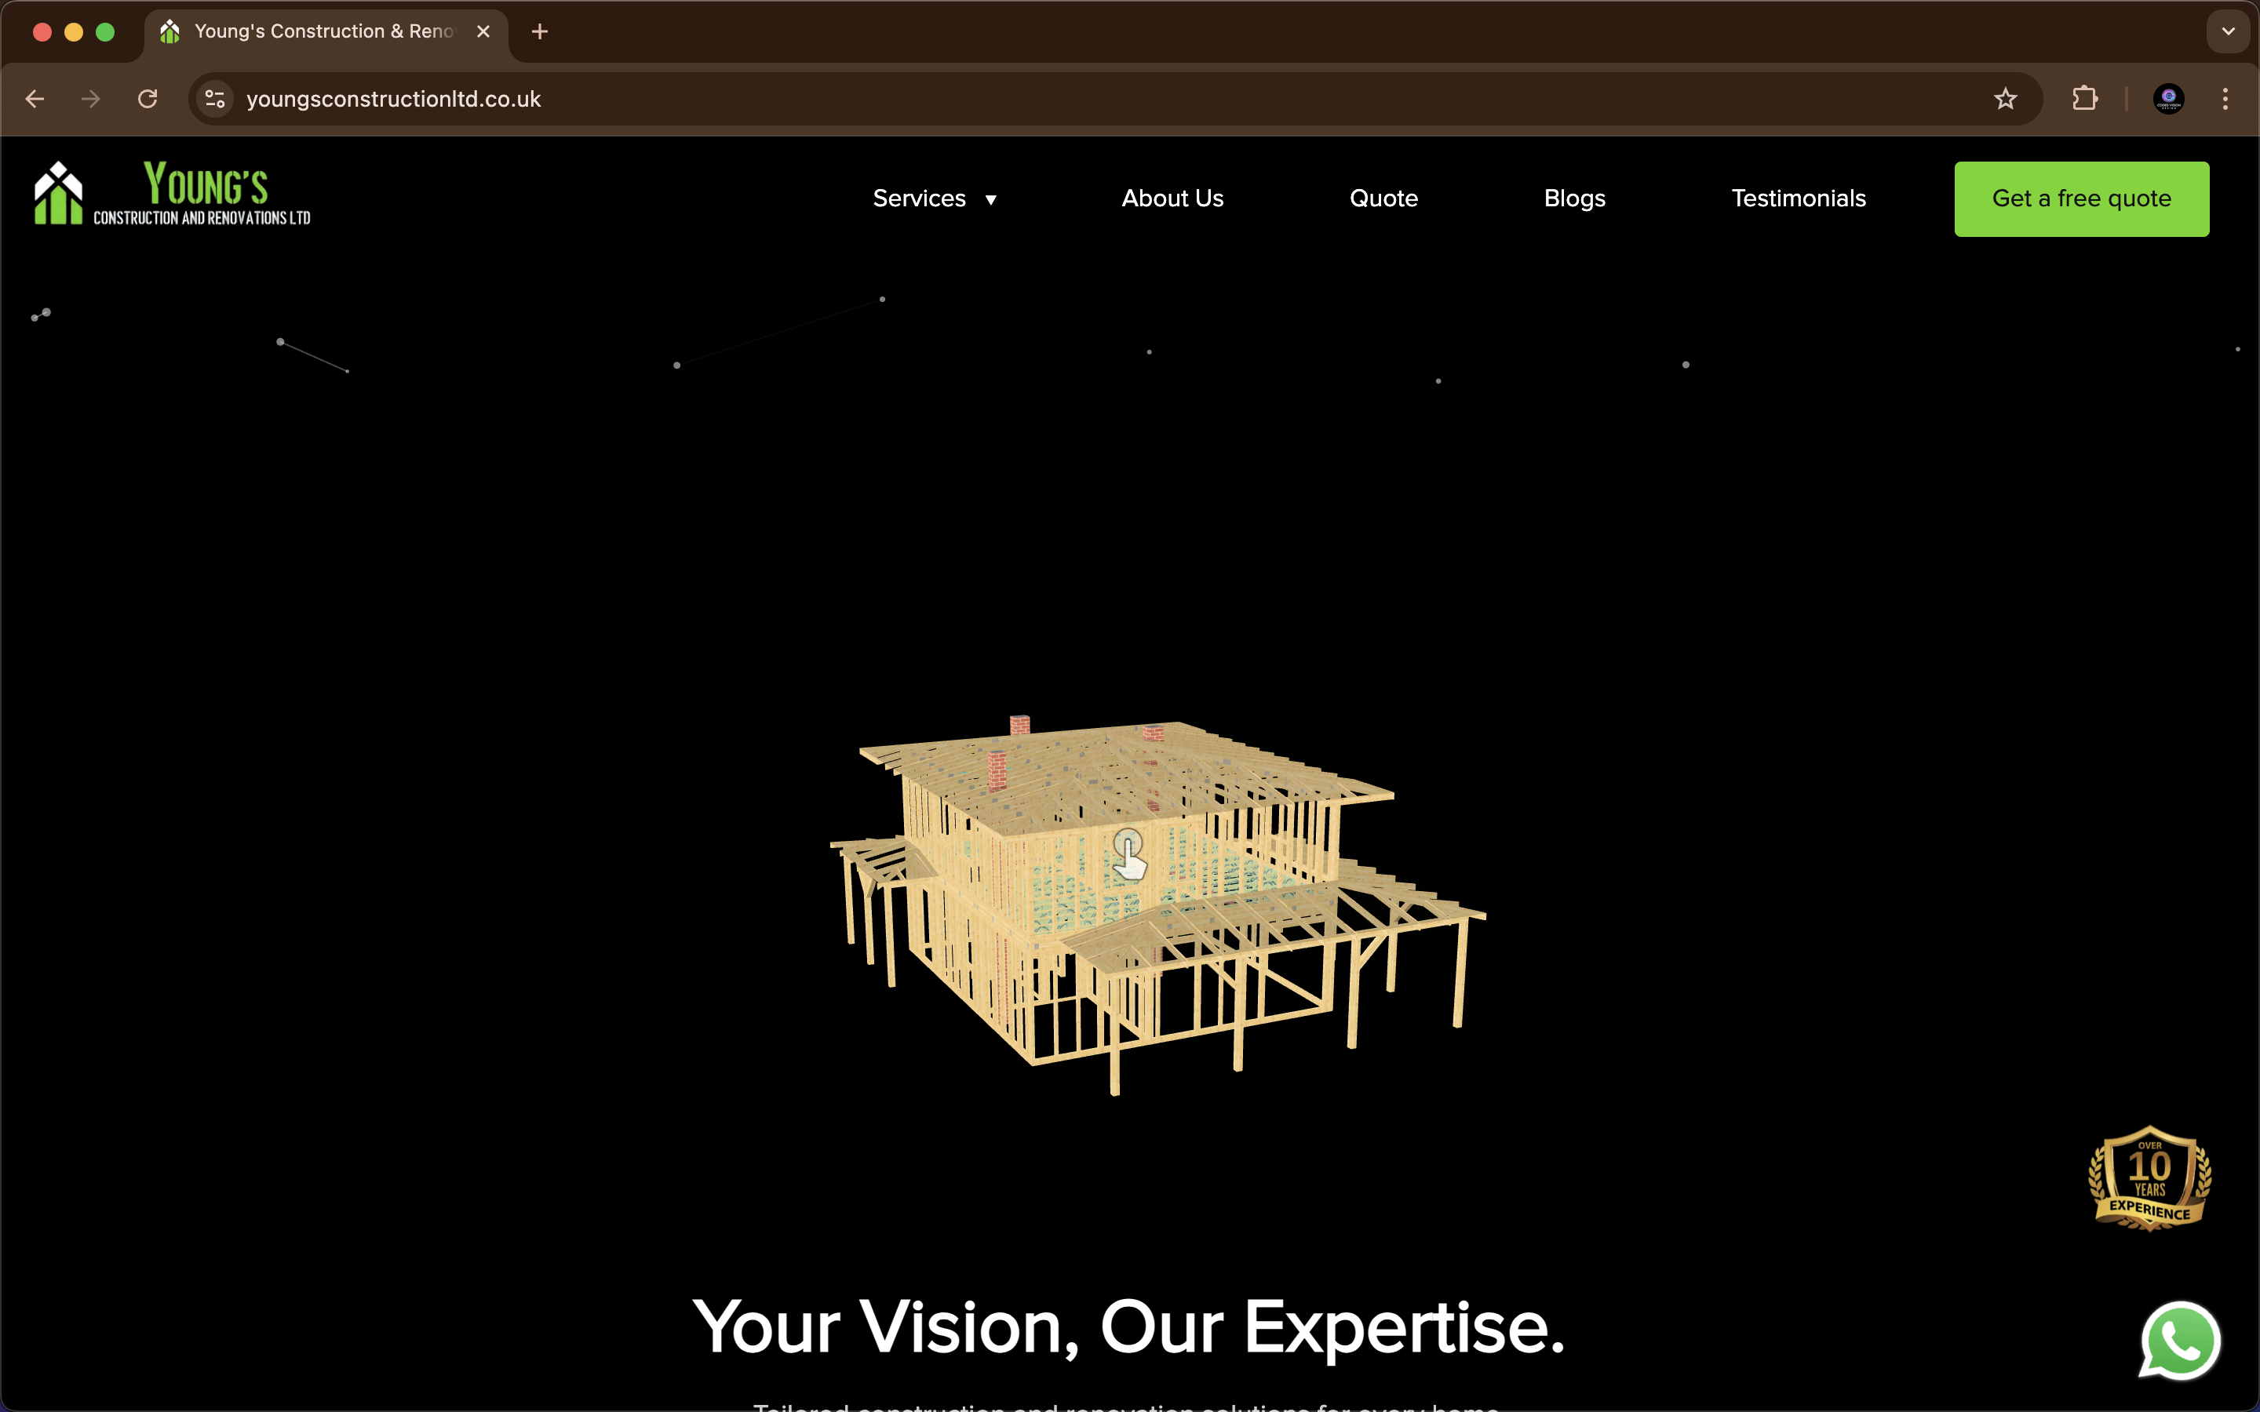Open the Blogs page
Viewport: 2260px width, 1412px height.
(x=1573, y=199)
